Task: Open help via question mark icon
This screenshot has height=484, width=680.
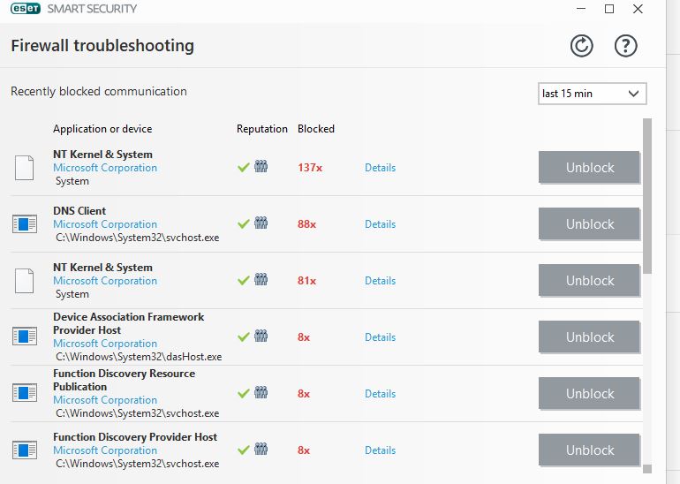Action: point(626,46)
